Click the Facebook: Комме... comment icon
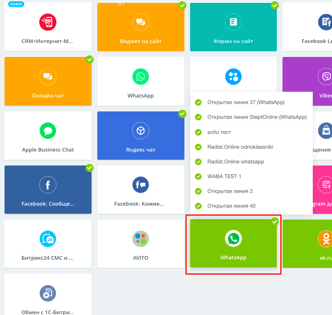The height and width of the screenshot is (315, 332). [141, 185]
